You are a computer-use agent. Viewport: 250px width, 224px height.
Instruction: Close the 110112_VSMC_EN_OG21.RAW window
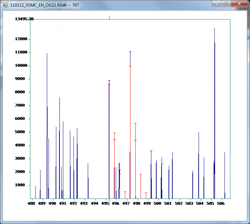[239, 3]
